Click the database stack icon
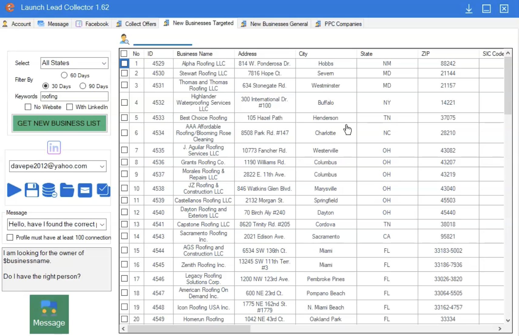The width and height of the screenshot is (519, 336). [x=49, y=190]
